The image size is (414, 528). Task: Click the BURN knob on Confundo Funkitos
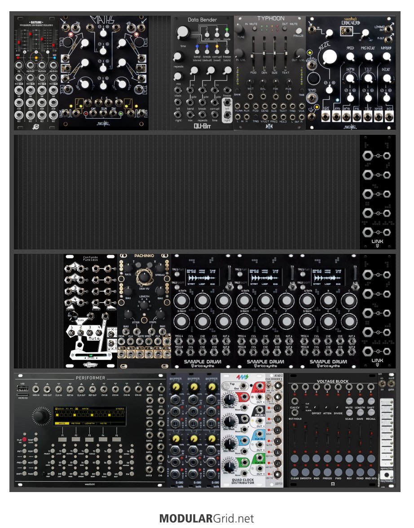point(73,316)
